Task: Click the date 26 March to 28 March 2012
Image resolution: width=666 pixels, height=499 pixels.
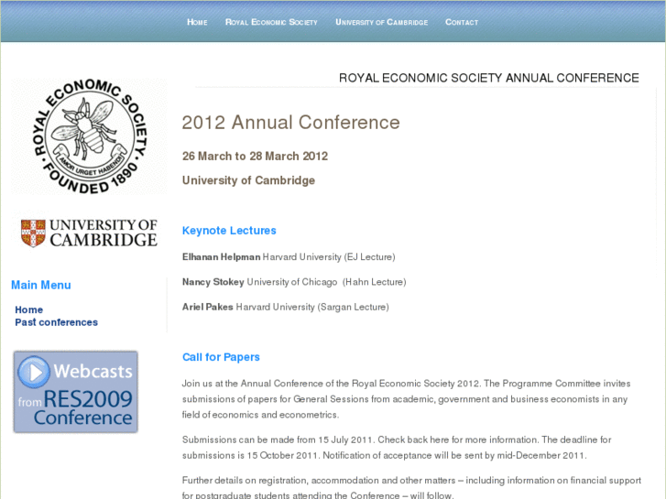Action: 255,157
